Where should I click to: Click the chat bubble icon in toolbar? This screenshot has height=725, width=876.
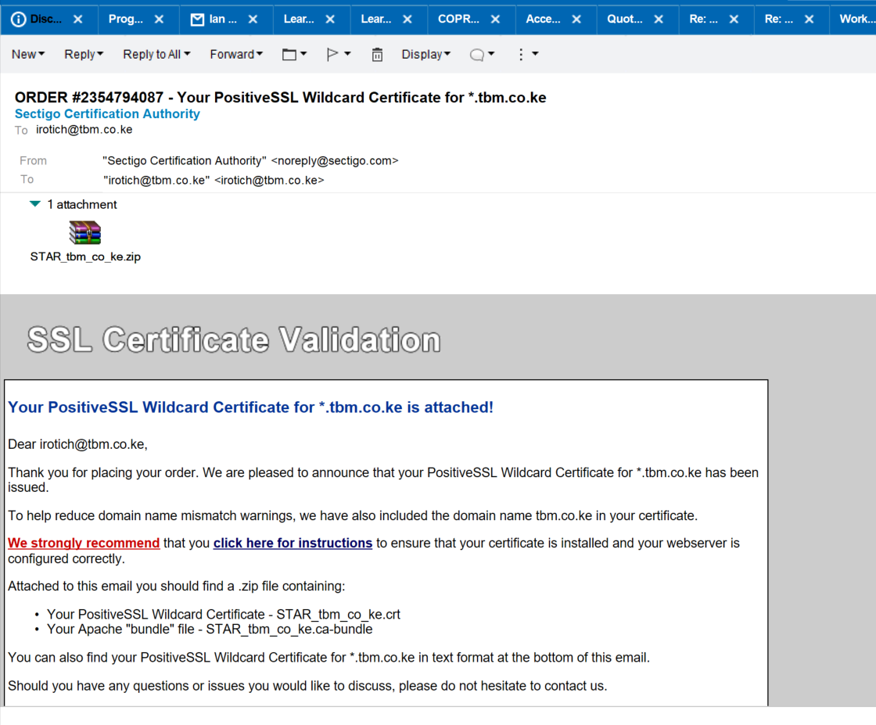point(482,54)
